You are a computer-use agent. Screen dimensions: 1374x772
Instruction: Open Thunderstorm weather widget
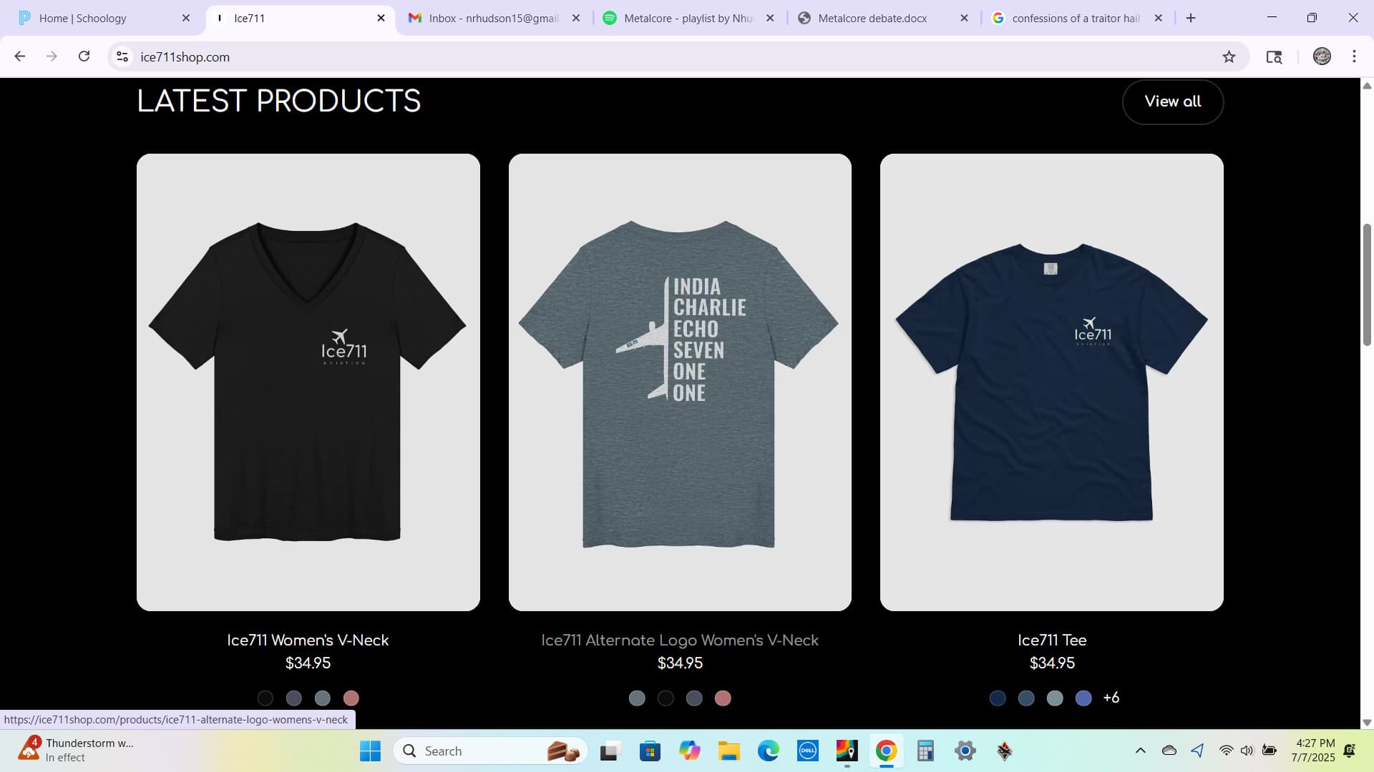[77, 750]
